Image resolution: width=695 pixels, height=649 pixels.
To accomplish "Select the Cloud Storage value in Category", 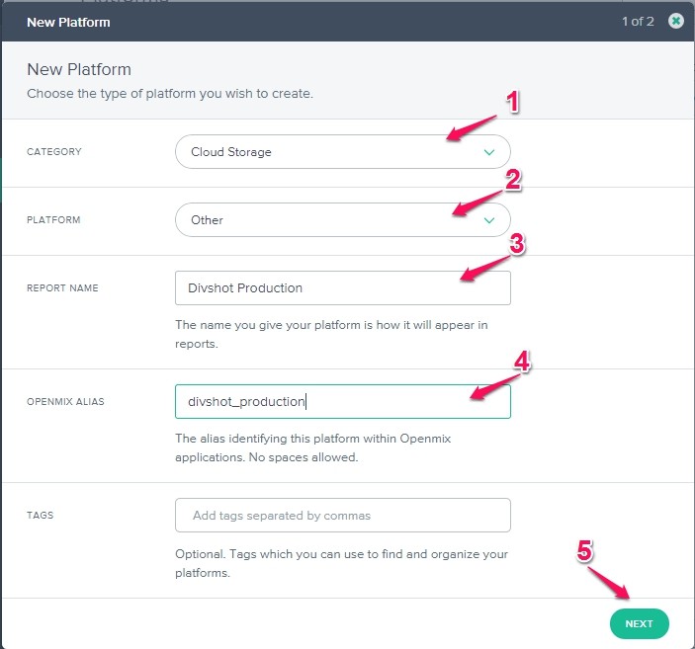I will [x=232, y=152].
